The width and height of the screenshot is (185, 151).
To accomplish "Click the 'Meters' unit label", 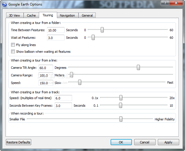I will (x=60, y=75).
